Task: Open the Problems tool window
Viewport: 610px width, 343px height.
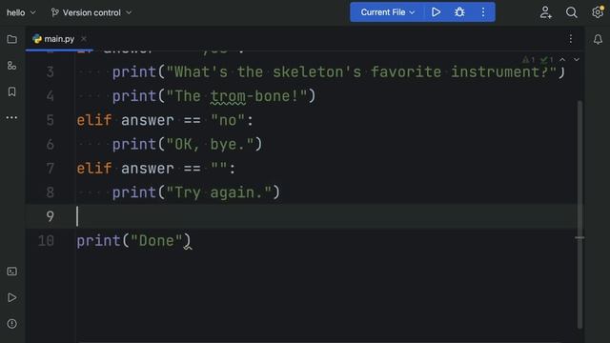Action: click(11, 324)
